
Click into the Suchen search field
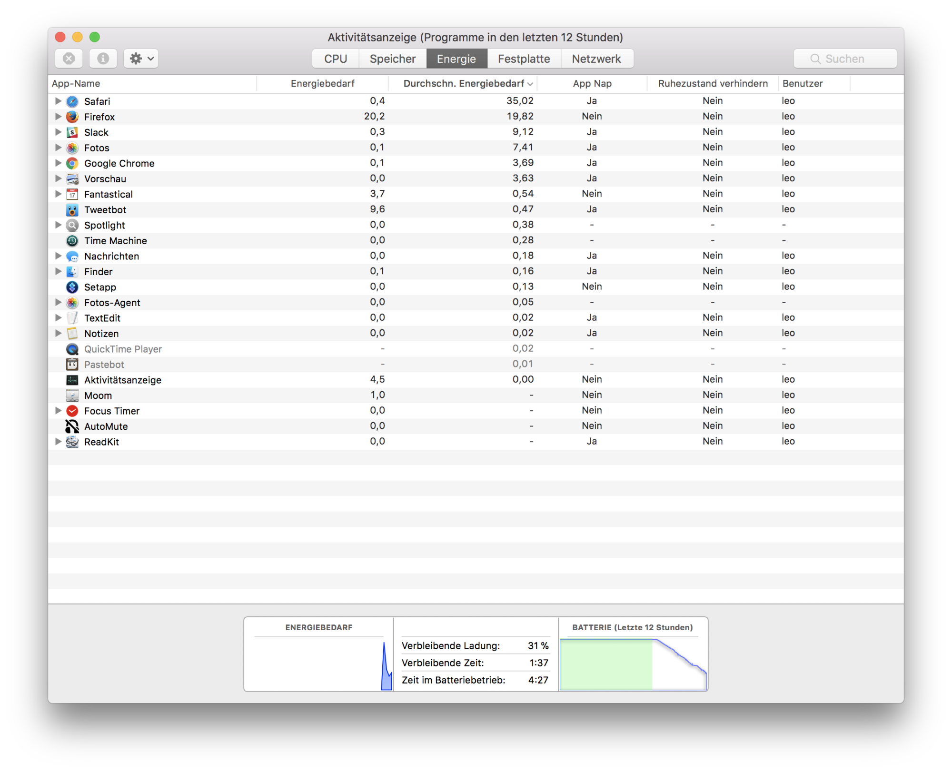coord(845,59)
